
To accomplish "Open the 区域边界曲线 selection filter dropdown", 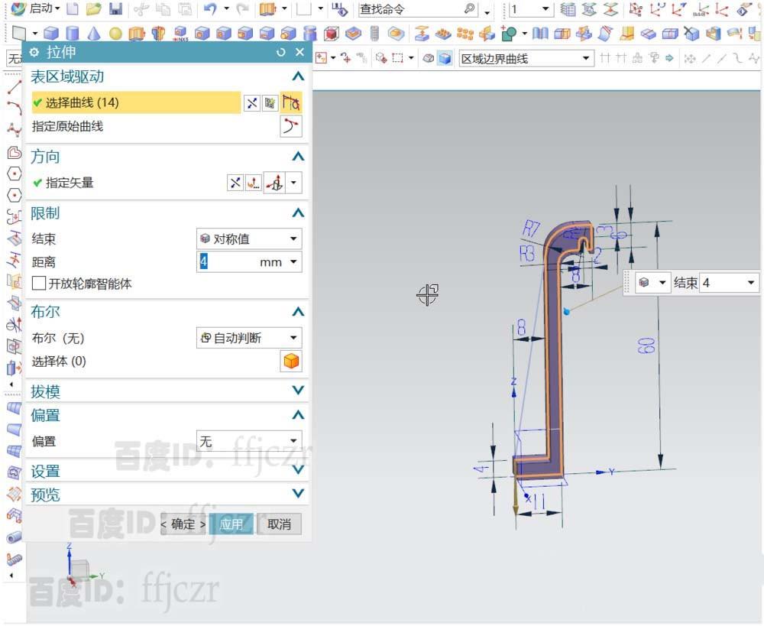I will [x=526, y=57].
